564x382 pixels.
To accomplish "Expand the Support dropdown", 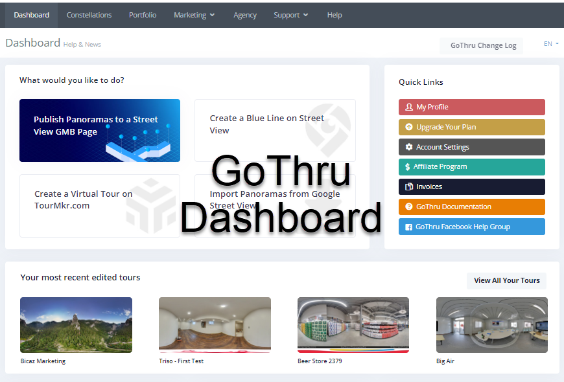I will pyautogui.click(x=290, y=14).
